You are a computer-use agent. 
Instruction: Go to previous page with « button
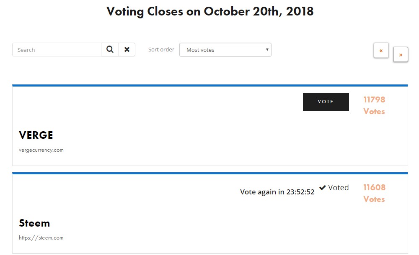(x=381, y=50)
